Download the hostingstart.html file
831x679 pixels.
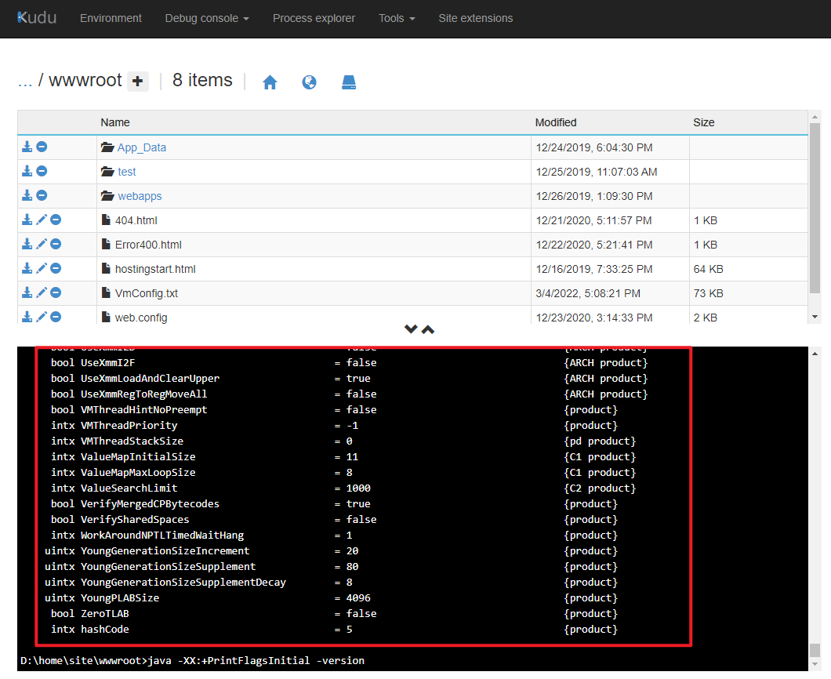click(x=27, y=269)
